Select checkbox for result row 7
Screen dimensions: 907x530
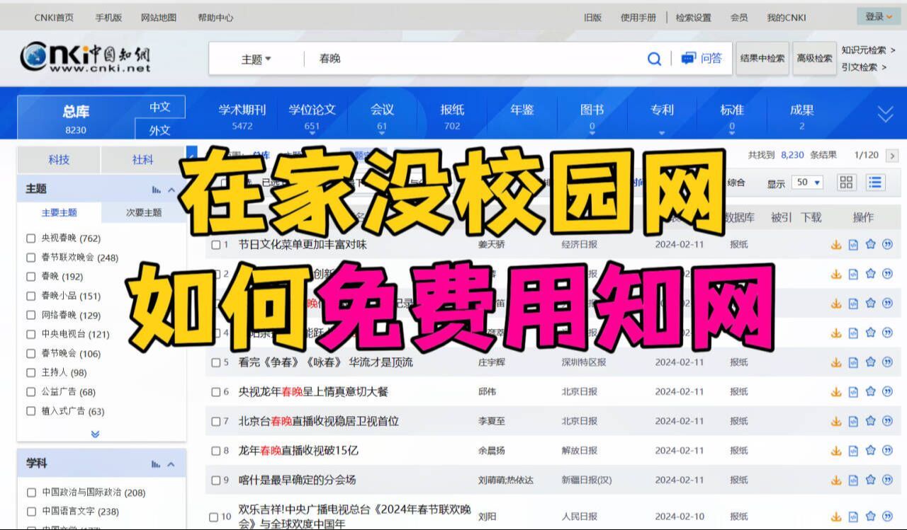pos(216,421)
